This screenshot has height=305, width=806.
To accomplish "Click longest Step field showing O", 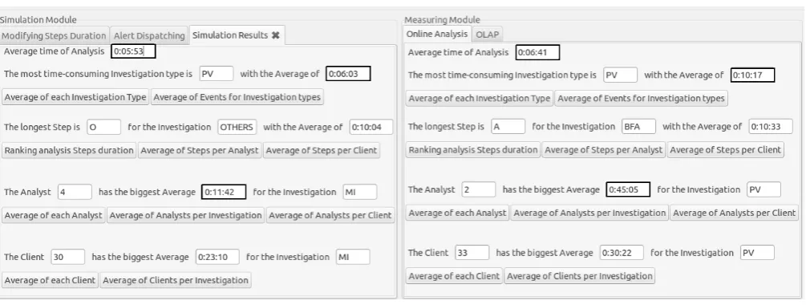I will 103,127.
